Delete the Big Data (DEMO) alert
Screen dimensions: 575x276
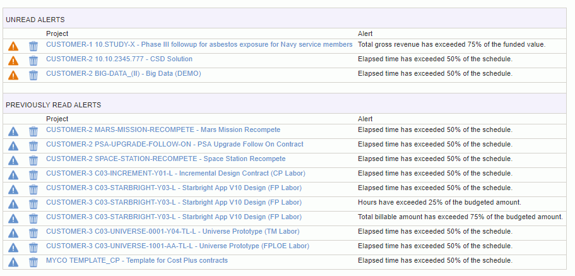pos(33,75)
